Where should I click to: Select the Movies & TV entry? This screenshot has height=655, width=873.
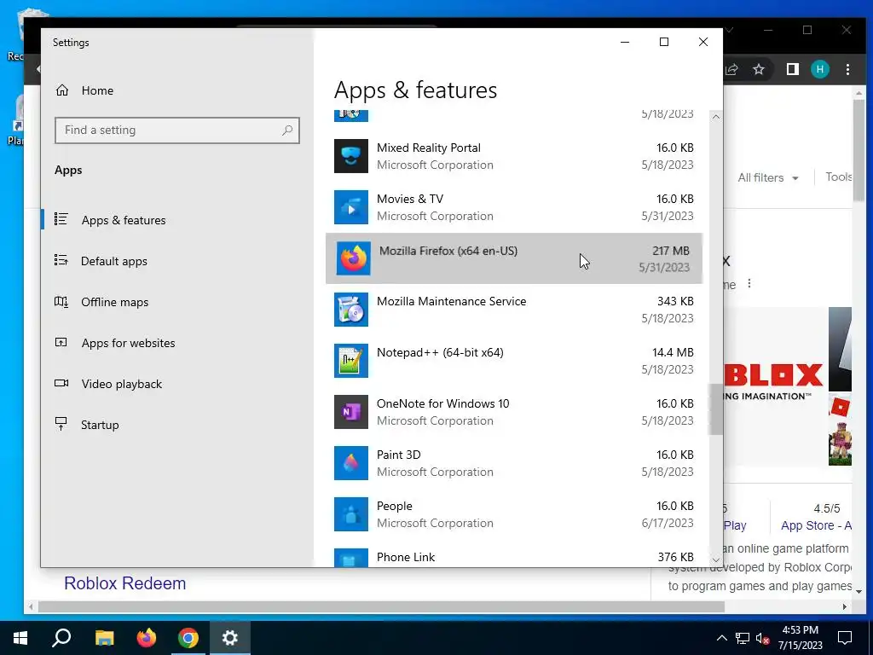(x=514, y=207)
